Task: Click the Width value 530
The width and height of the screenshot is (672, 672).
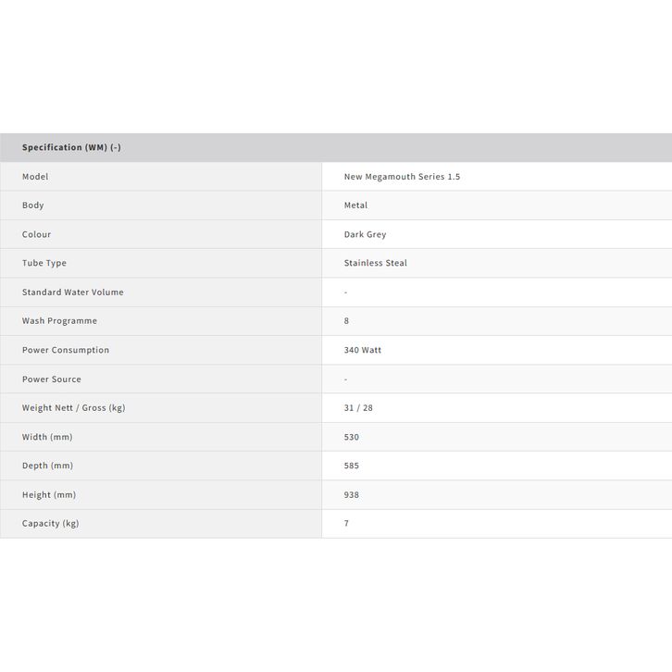Action: coord(351,437)
